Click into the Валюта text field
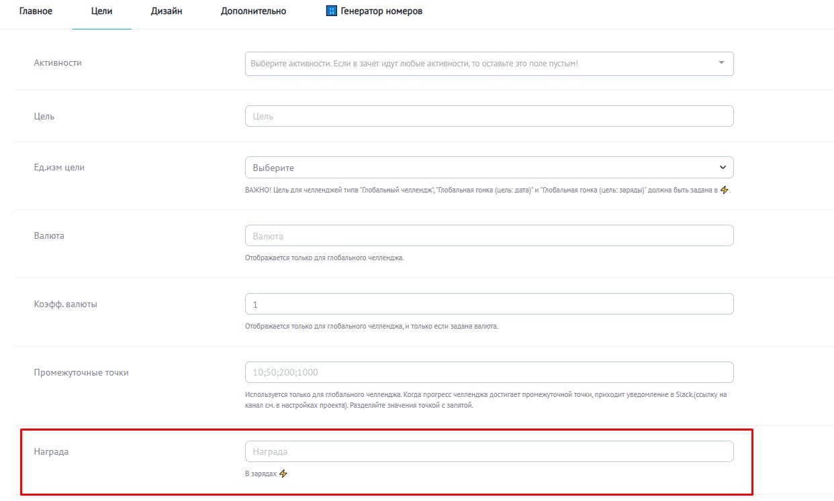This screenshot has height=501, width=834. tap(489, 236)
